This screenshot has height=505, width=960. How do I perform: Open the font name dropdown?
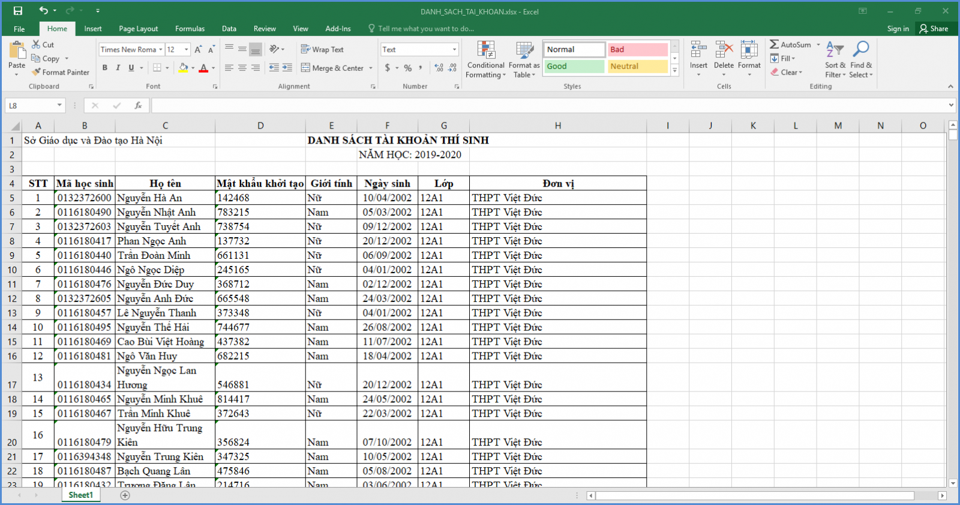161,50
